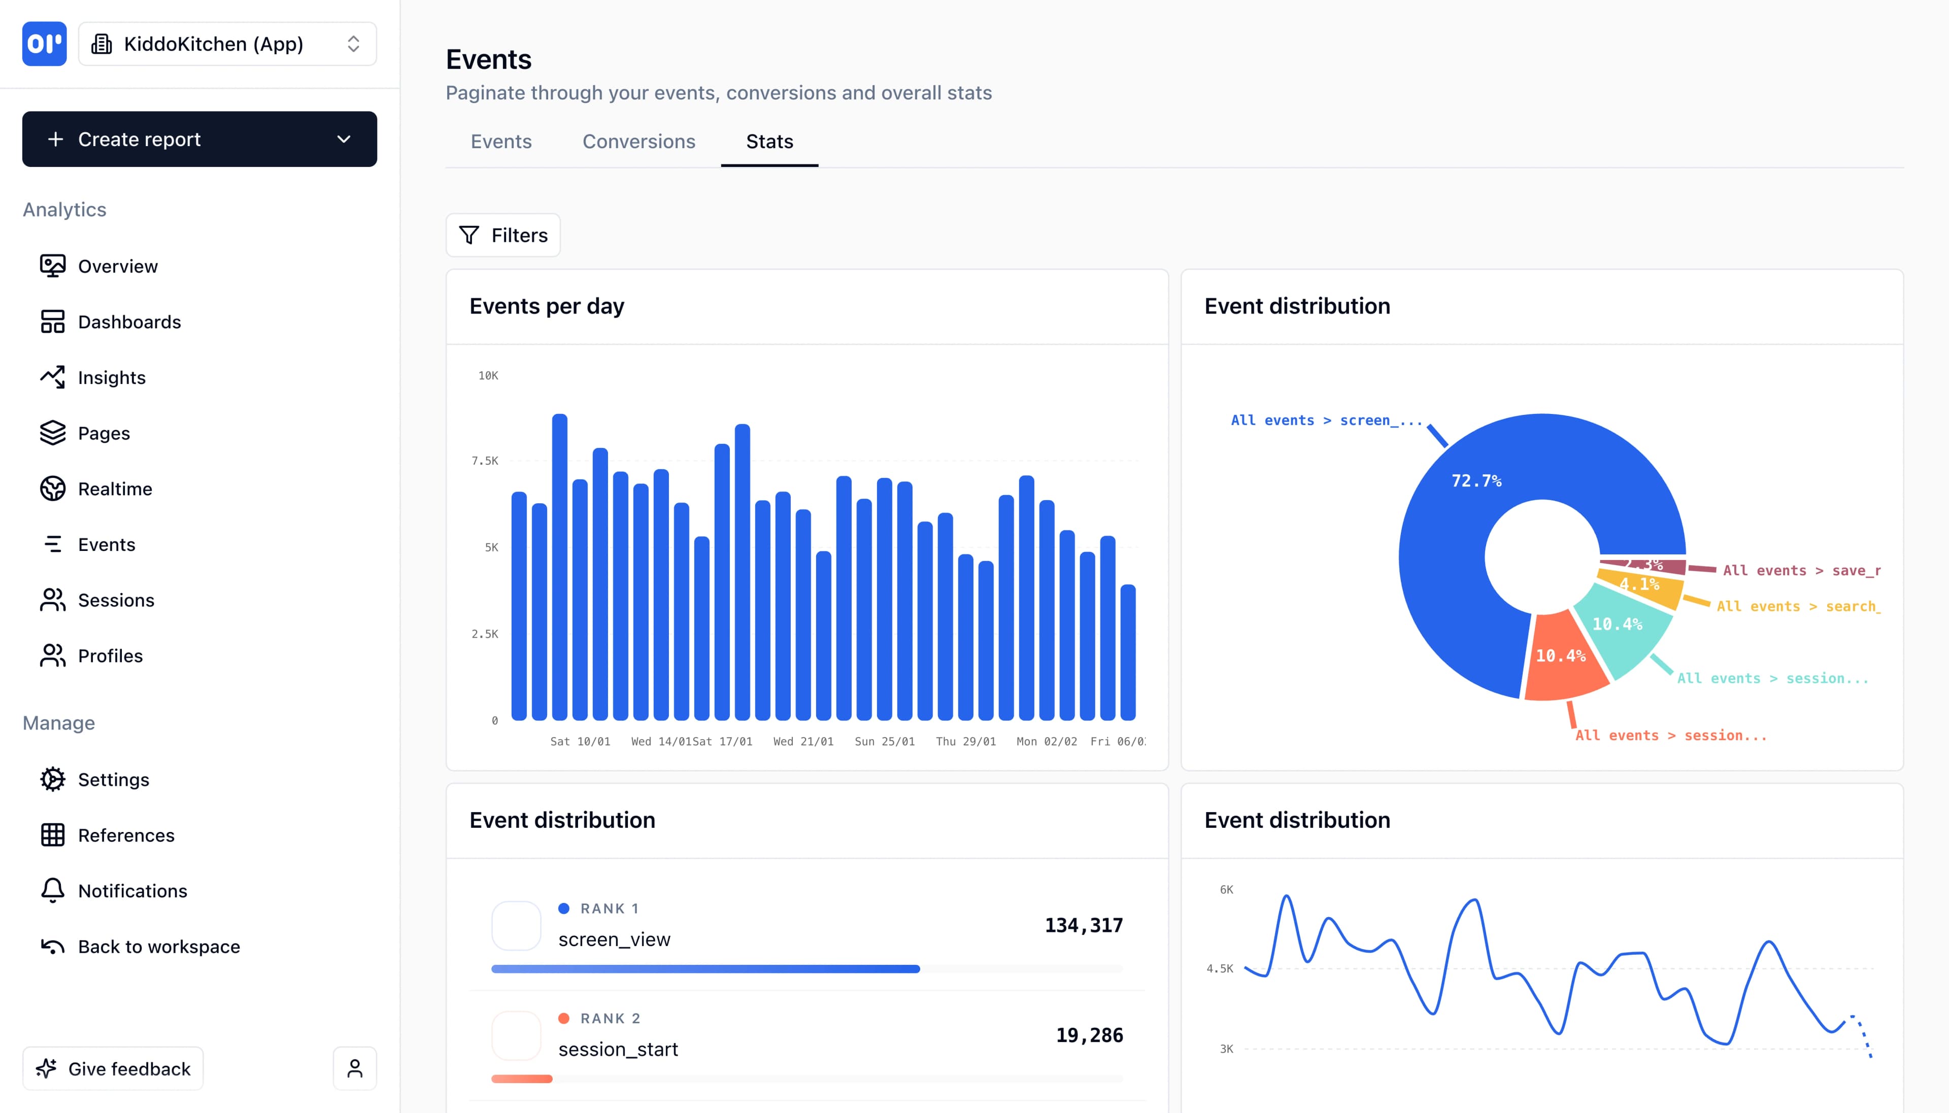Click the Create report button

coord(139,139)
